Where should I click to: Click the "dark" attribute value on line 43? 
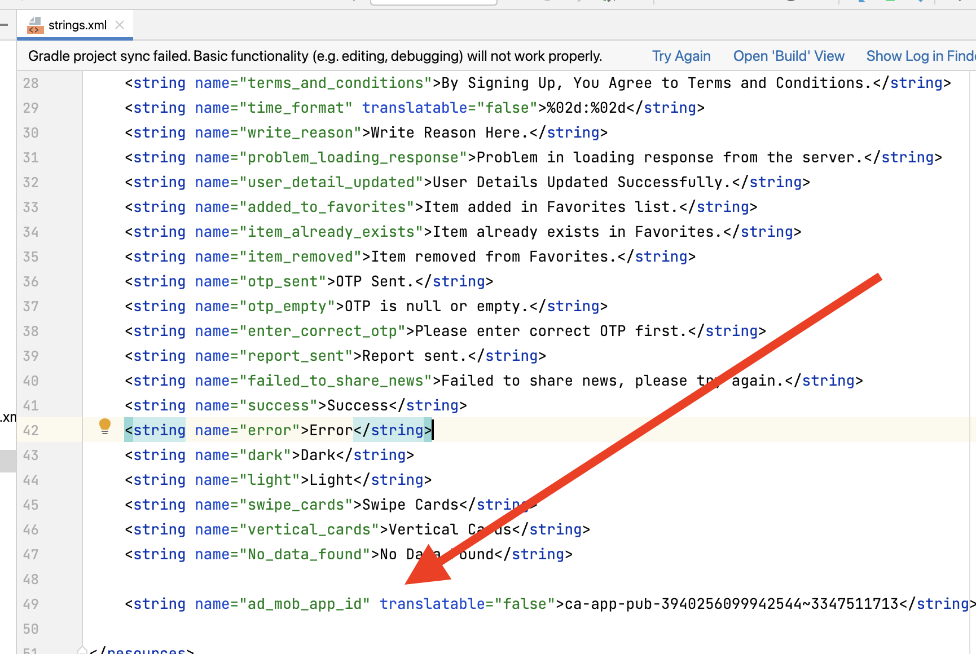pyautogui.click(x=265, y=456)
